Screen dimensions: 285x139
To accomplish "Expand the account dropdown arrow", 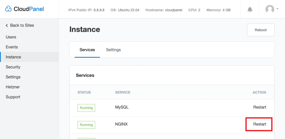I will click(277, 9).
